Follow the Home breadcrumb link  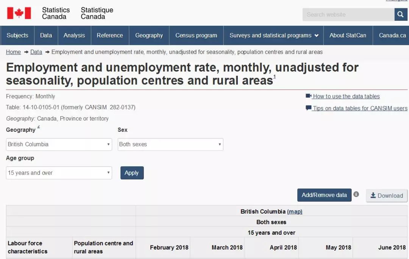[13, 52]
